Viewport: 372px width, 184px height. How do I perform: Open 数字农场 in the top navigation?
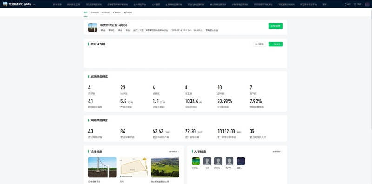(x=57, y=4)
